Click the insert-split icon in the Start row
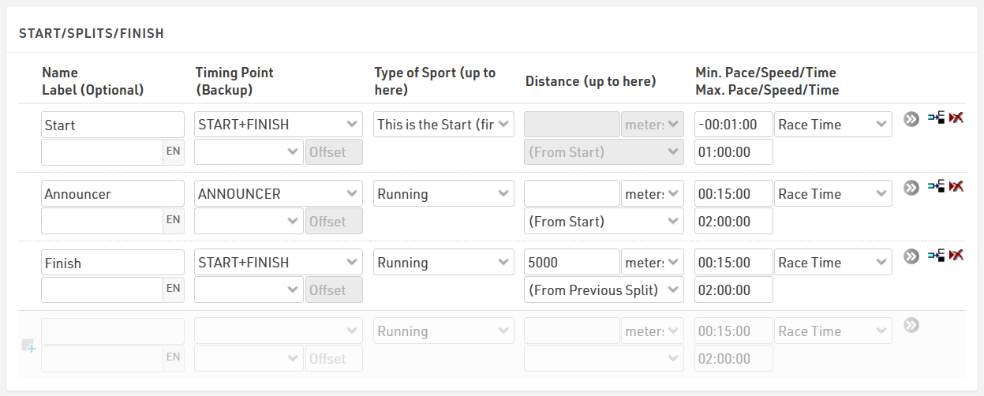Screen dimensions: 984x396 coord(936,118)
